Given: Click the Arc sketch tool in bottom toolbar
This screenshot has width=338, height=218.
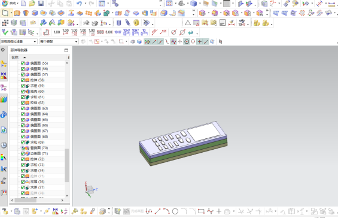Looking at the screenshot, I should [x=166, y=211].
